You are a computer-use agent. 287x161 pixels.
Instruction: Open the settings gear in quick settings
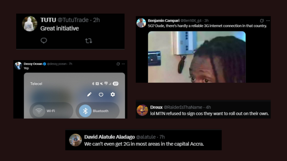113,94
